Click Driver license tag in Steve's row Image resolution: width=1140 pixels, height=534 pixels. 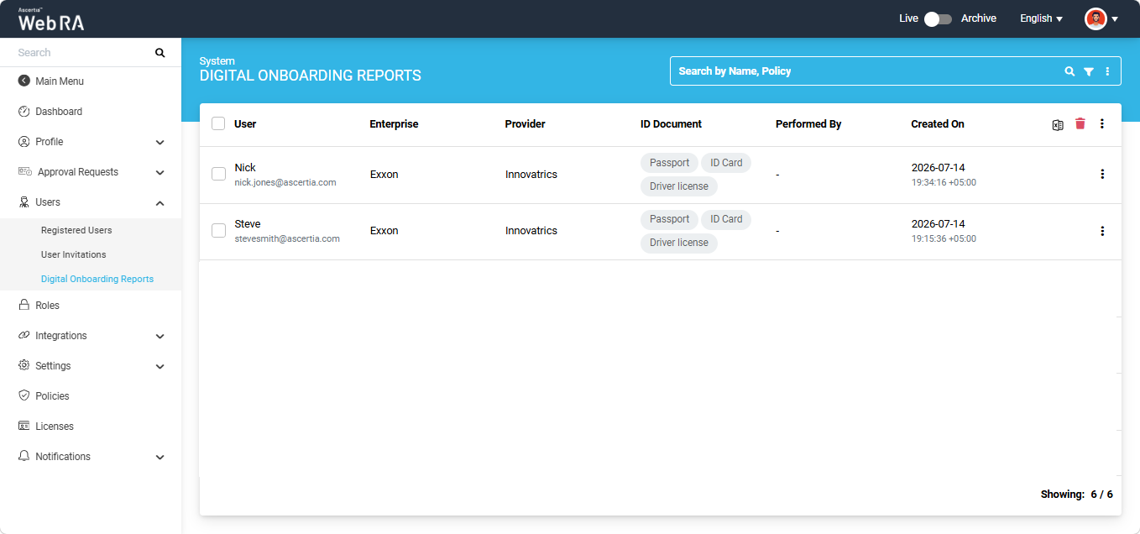click(679, 243)
